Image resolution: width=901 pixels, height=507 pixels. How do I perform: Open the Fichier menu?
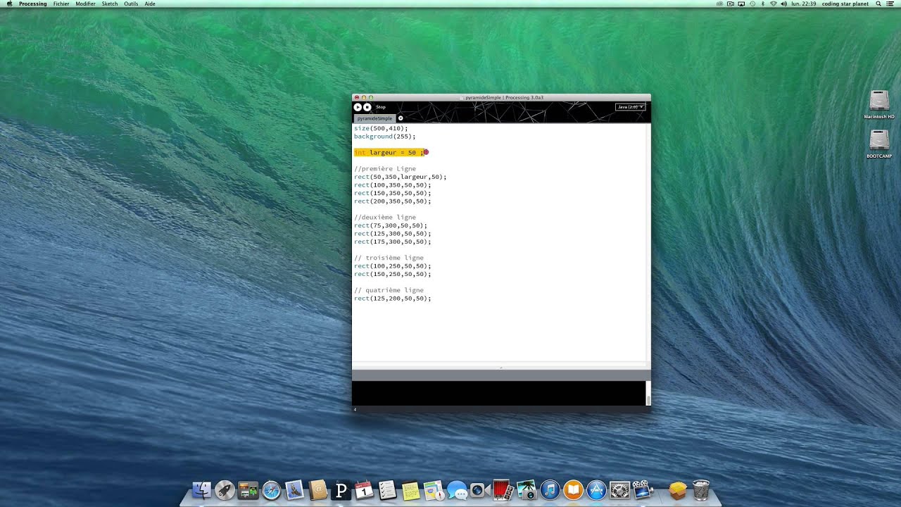click(x=61, y=4)
